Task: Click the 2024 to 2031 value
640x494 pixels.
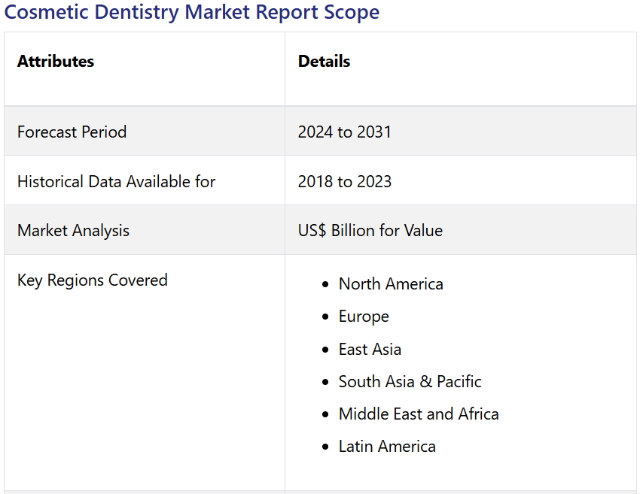Action: click(344, 132)
